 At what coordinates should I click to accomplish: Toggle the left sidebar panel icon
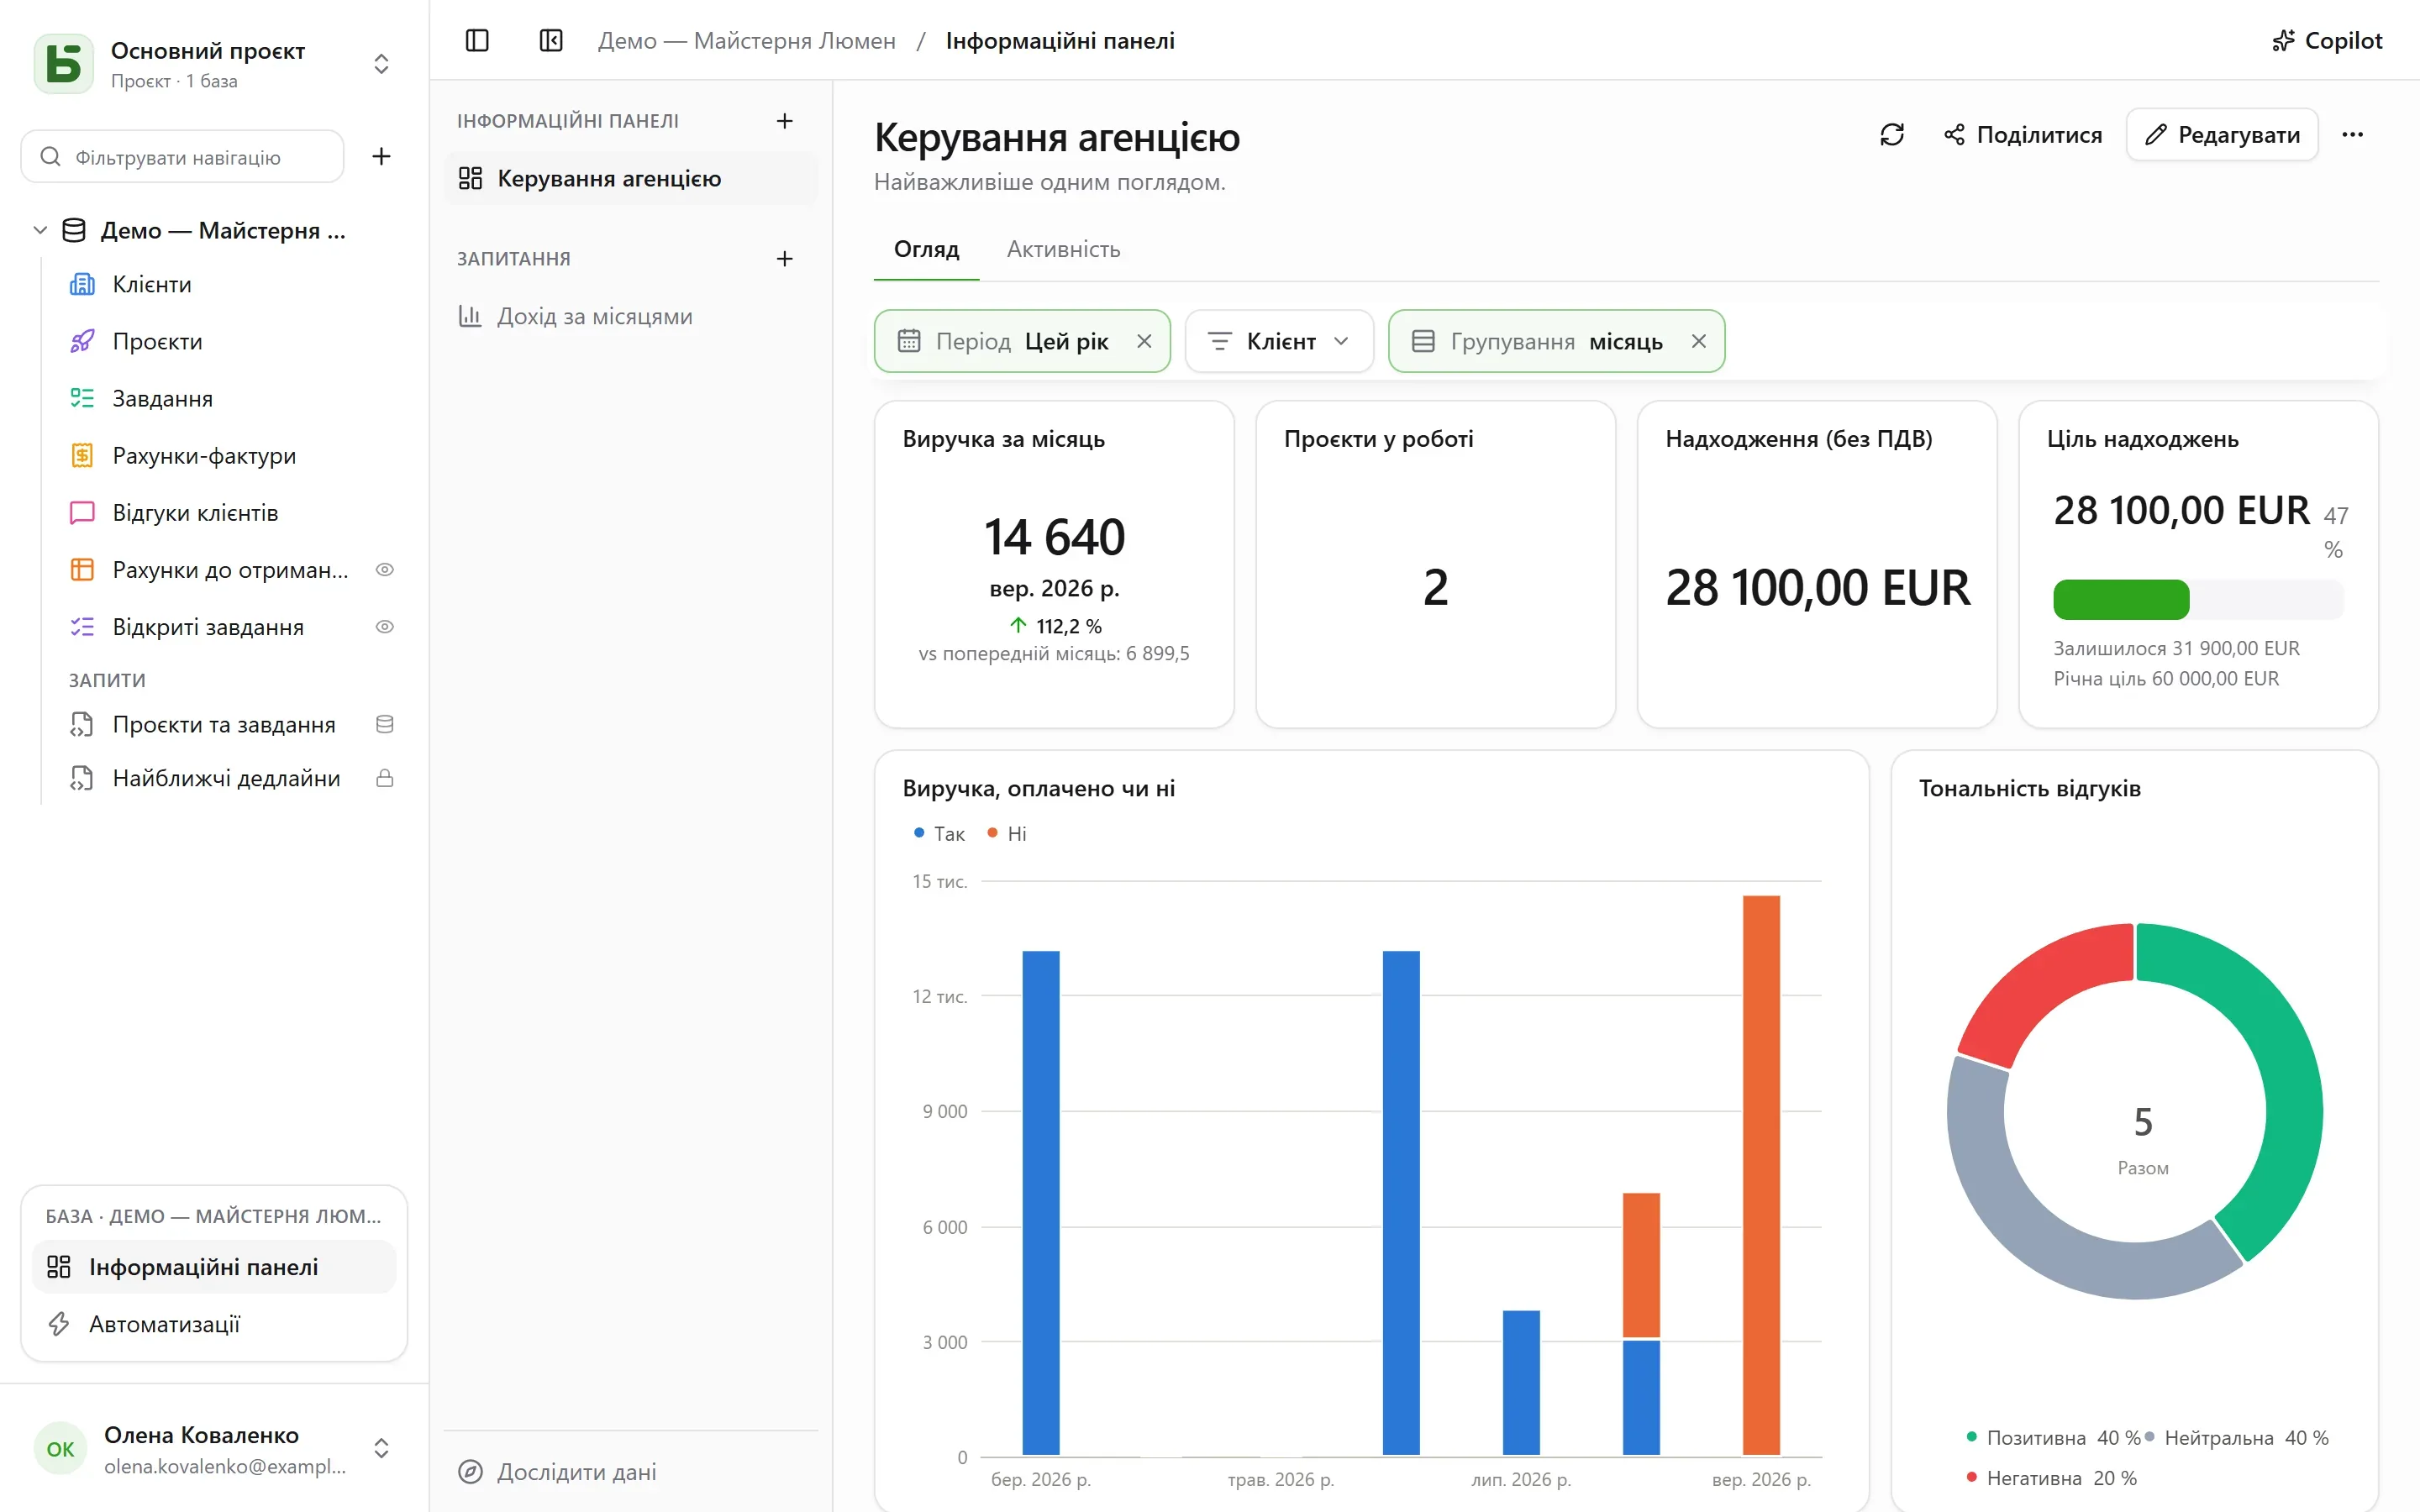(x=477, y=41)
